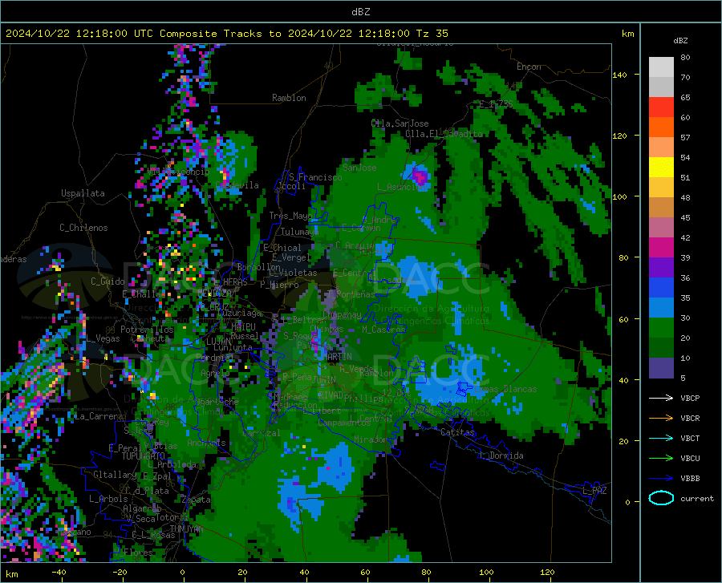Click the orange VBCR arrow legend icon

click(661, 419)
